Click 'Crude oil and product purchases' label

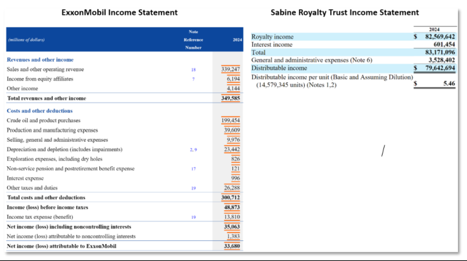pyautogui.click(x=43, y=121)
